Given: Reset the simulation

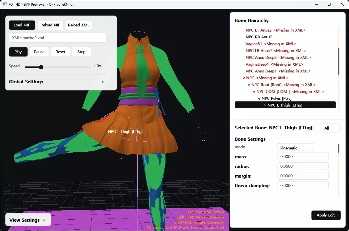Looking at the screenshot, I should 60,52.
